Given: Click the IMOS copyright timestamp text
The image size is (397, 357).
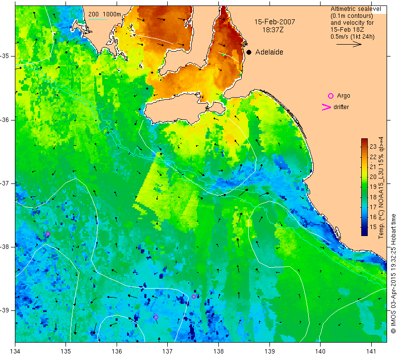Looking at the screenshot, I should pos(393,273).
